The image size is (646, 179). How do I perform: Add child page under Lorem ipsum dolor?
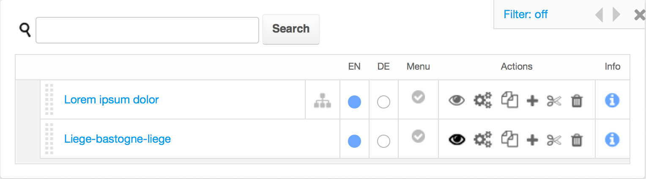[532, 101]
